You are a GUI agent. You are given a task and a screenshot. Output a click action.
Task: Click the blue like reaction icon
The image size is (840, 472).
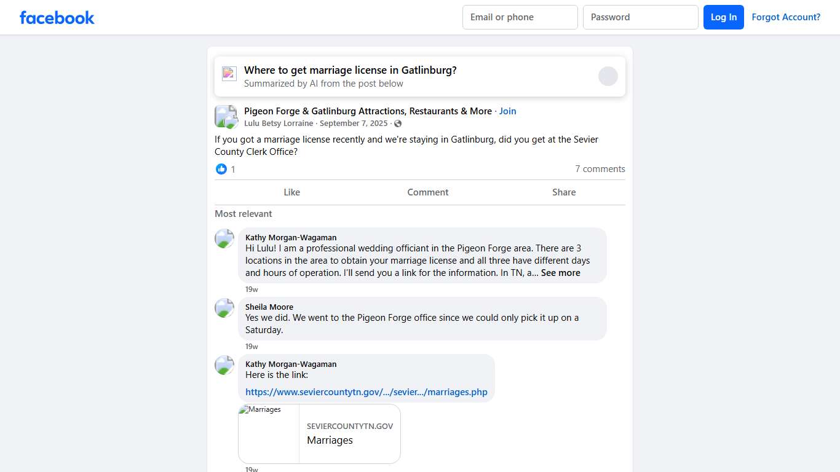pyautogui.click(x=221, y=169)
